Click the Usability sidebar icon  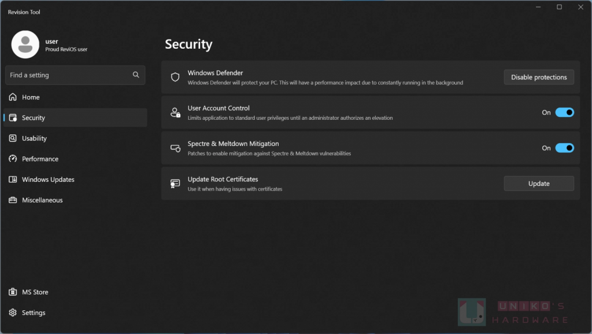pos(13,138)
